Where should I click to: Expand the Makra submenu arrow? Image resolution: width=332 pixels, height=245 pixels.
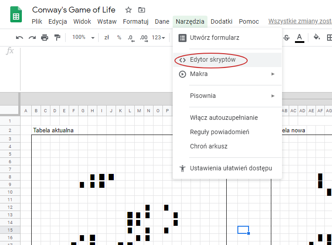[x=273, y=74]
